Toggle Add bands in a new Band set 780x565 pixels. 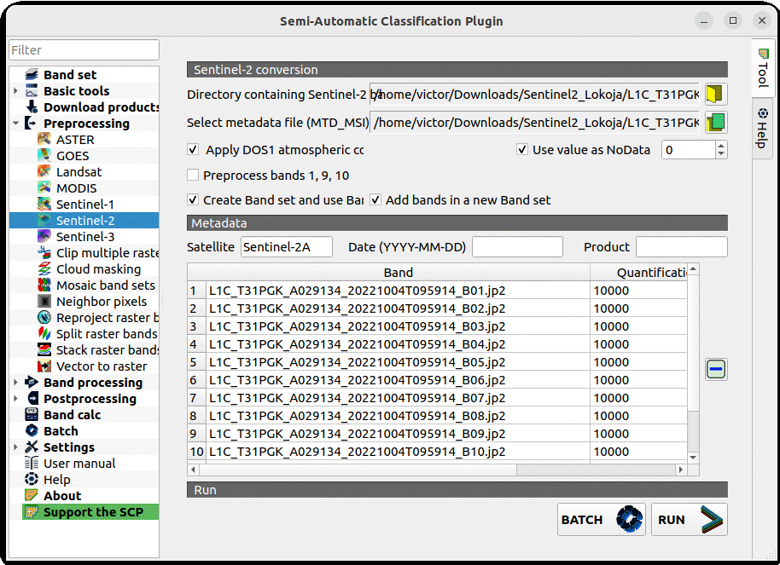(x=375, y=199)
